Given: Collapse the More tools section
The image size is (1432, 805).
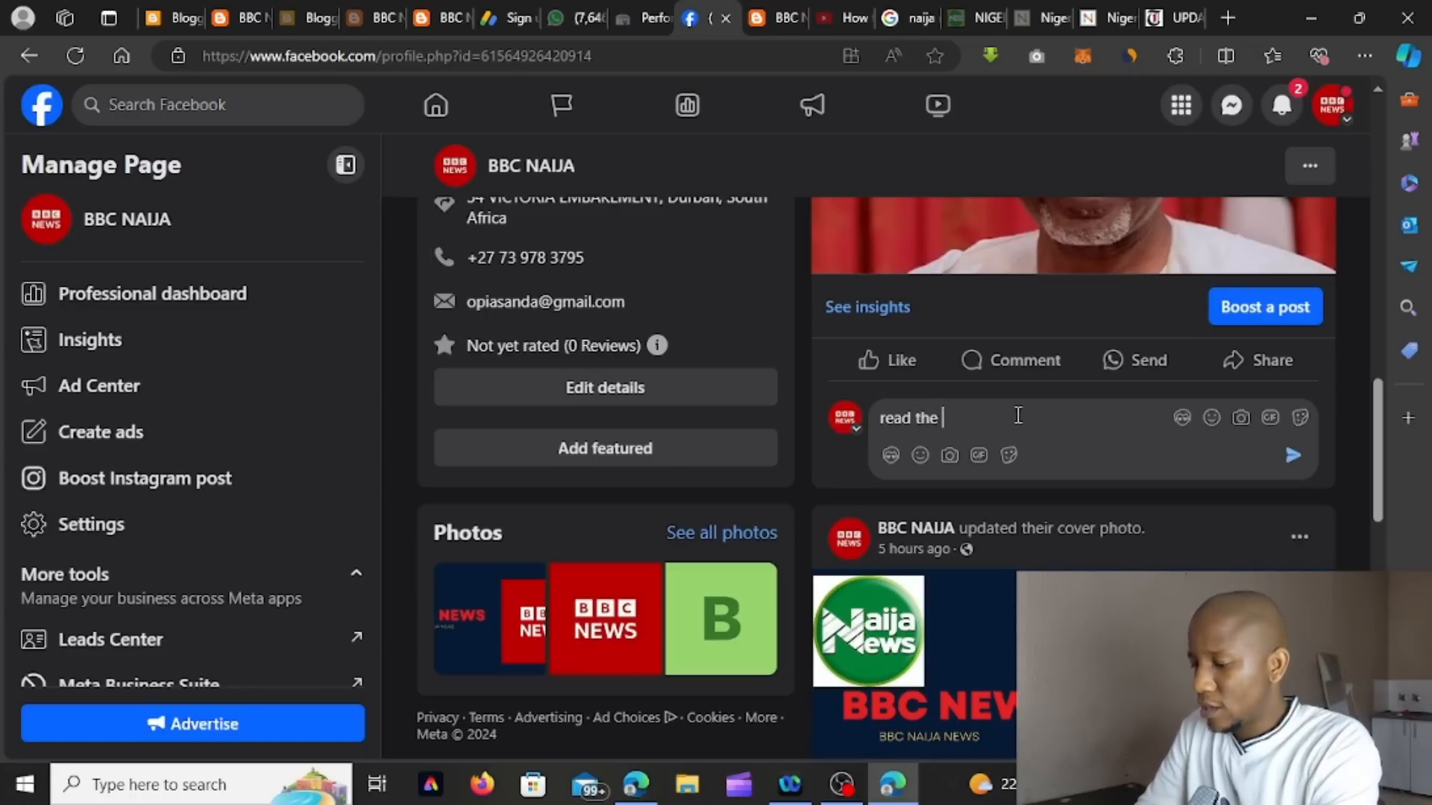Looking at the screenshot, I should pyautogui.click(x=357, y=573).
